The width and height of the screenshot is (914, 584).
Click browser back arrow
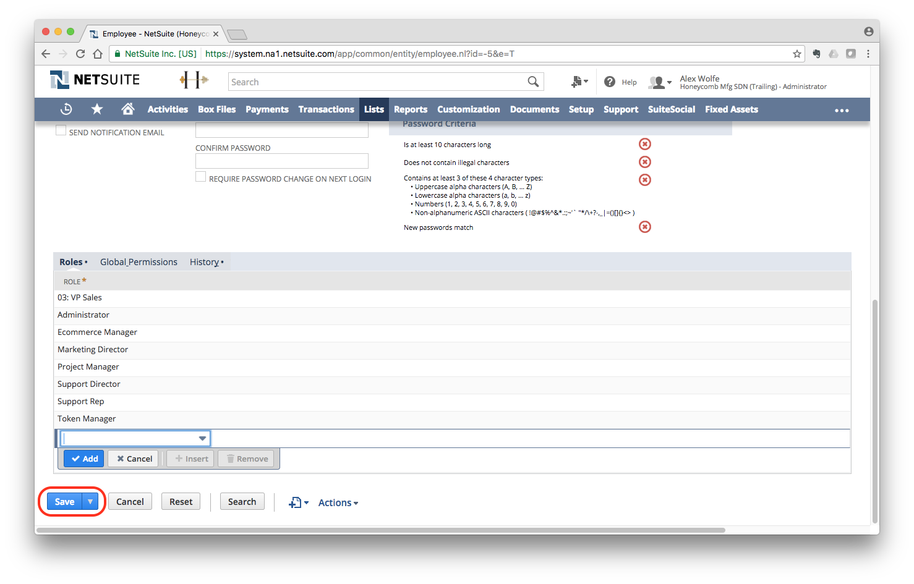click(x=46, y=54)
